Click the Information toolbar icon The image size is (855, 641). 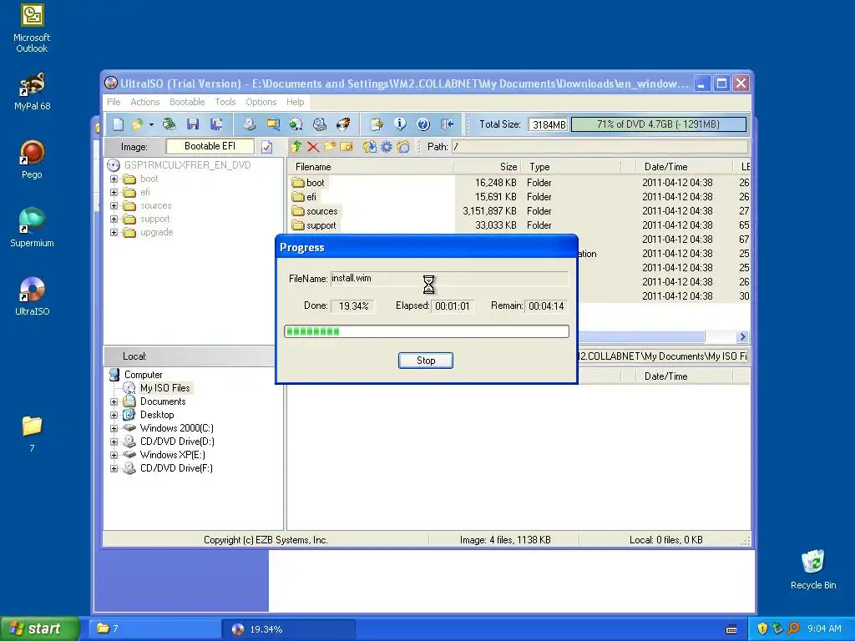point(400,124)
